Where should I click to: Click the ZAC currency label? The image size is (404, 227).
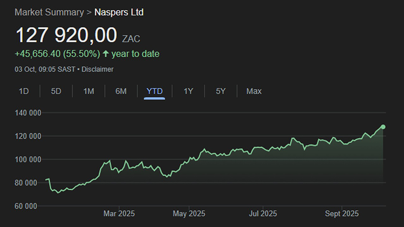131,39
